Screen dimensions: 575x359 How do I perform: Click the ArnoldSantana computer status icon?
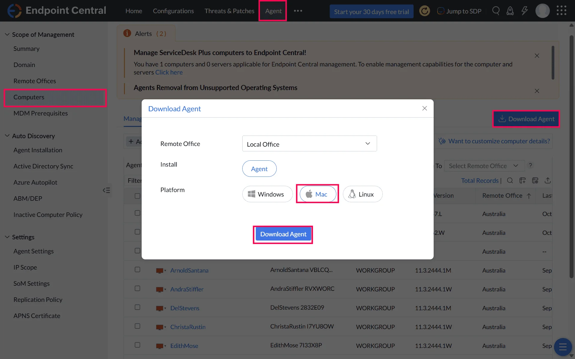(160, 271)
